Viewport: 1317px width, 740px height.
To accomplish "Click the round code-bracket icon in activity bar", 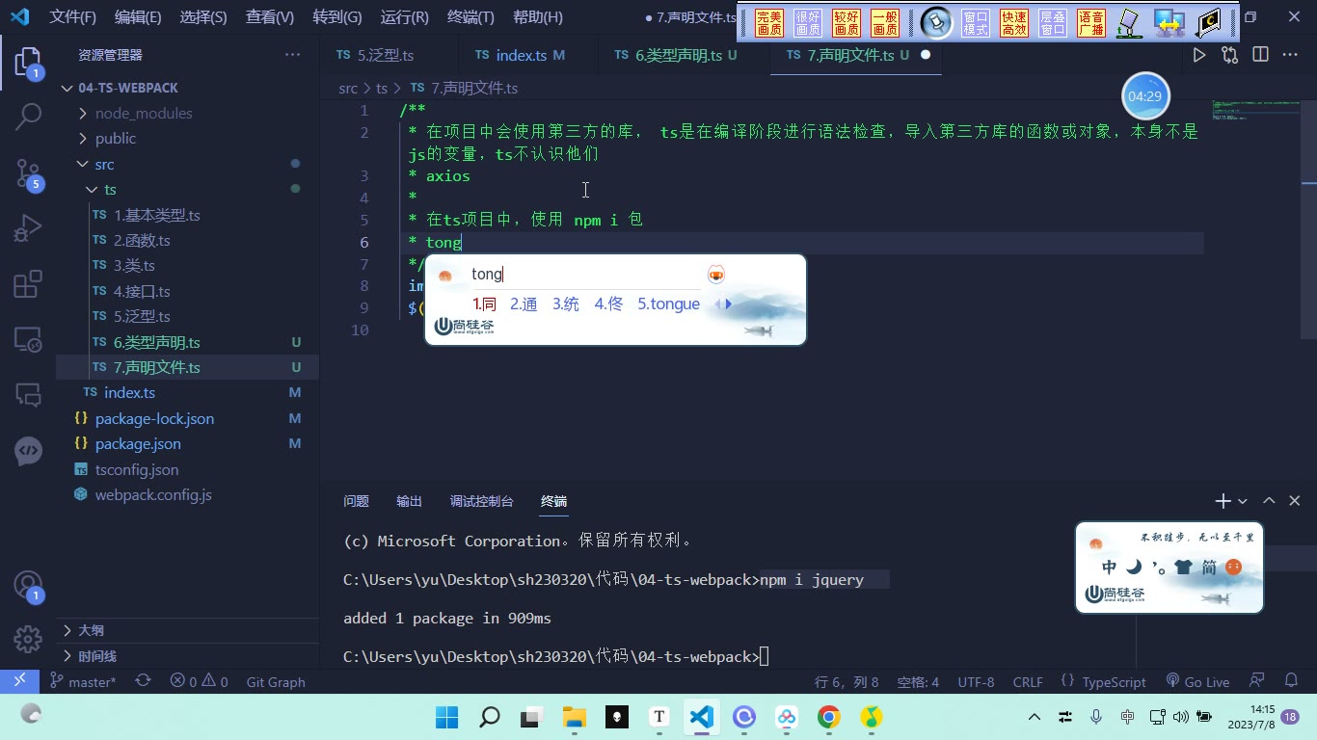I will coord(28,450).
